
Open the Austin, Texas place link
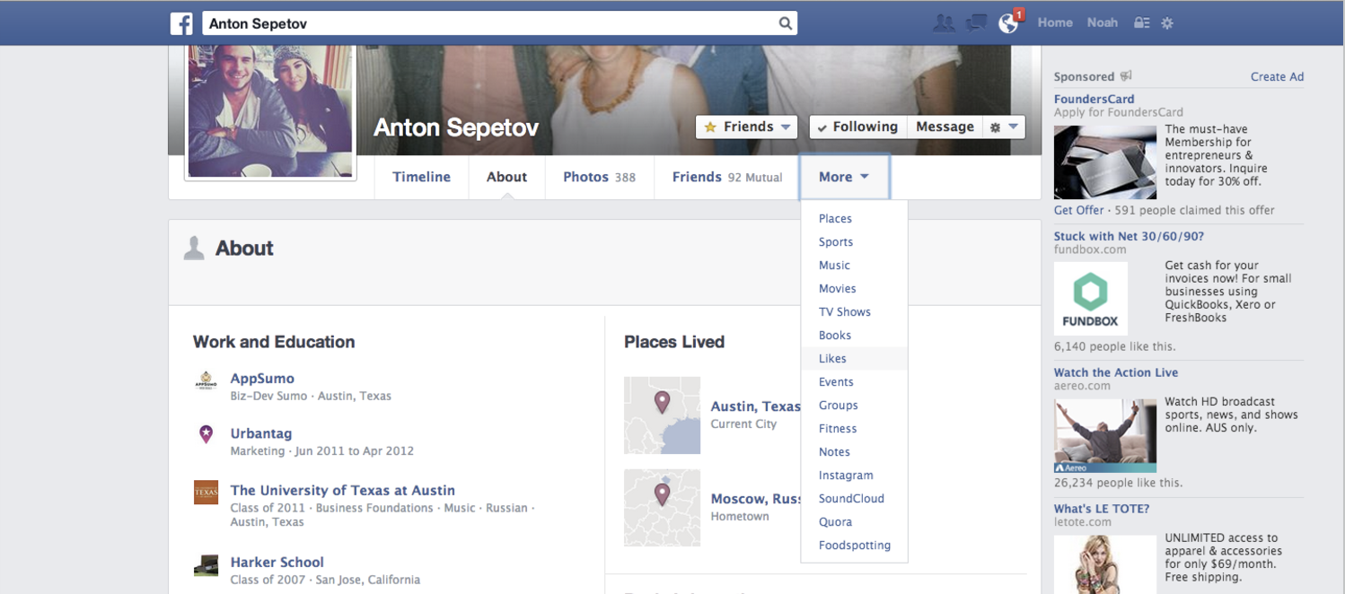(755, 406)
